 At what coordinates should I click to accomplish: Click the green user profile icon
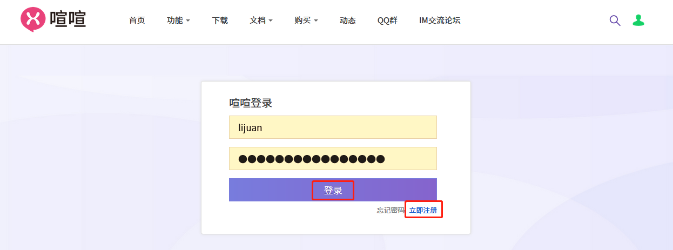[x=638, y=21]
